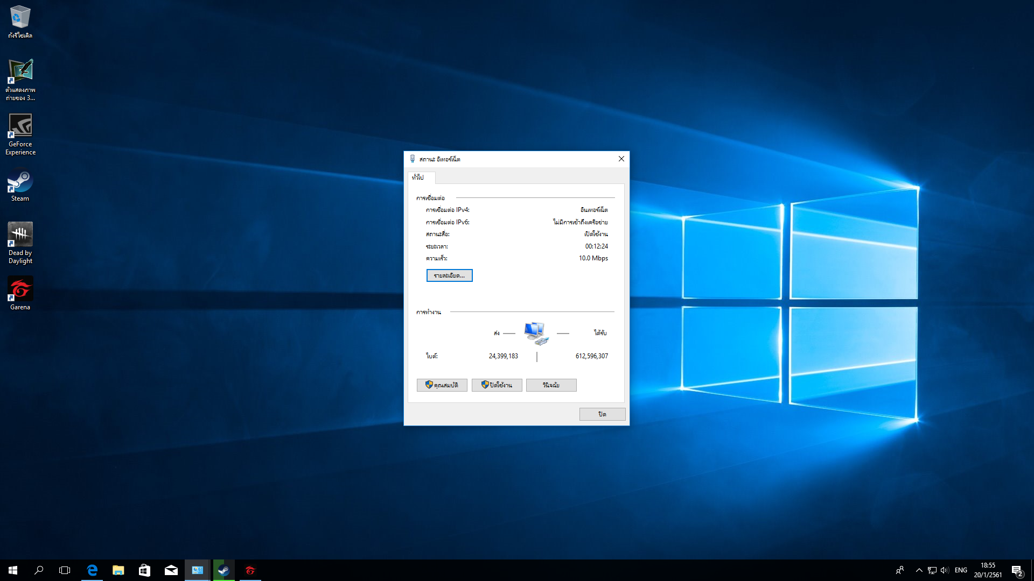The image size is (1034, 581).
Task: Click รายละเอียด button in Ethernet status
Action: [x=449, y=275]
